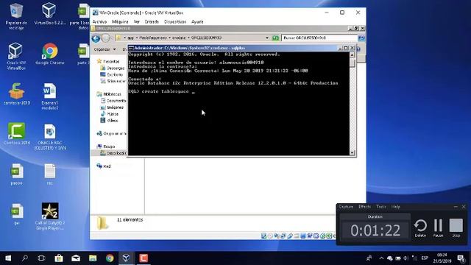The image size is (471, 265).
Task: Open the Windows Start menu
Action: pos(8,258)
